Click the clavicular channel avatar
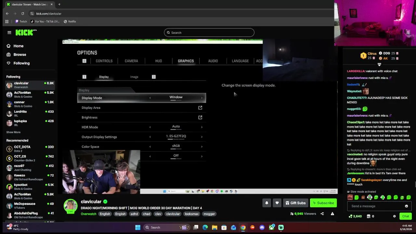 [x=71, y=206]
